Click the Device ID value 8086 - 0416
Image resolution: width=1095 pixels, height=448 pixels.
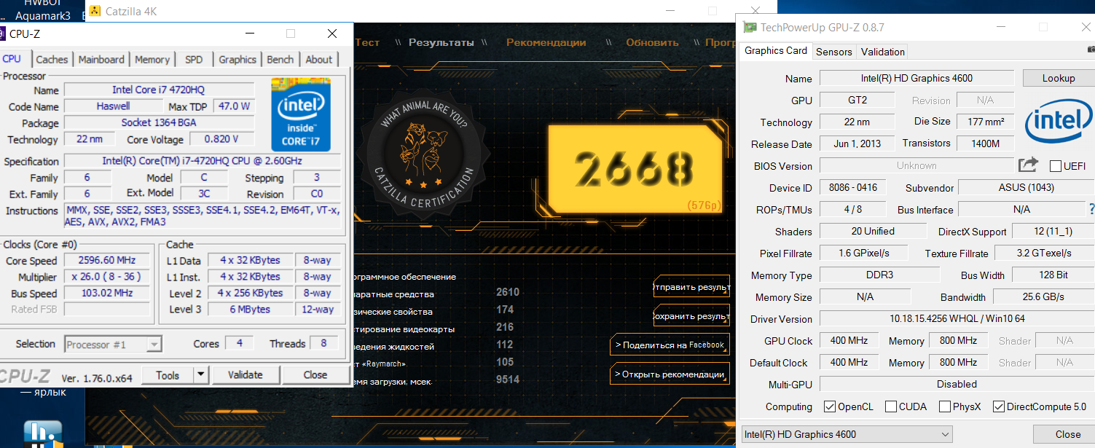852,187
